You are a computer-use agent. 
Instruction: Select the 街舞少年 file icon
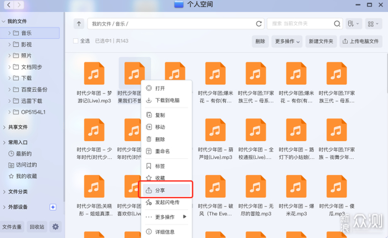click(x=336, y=130)
